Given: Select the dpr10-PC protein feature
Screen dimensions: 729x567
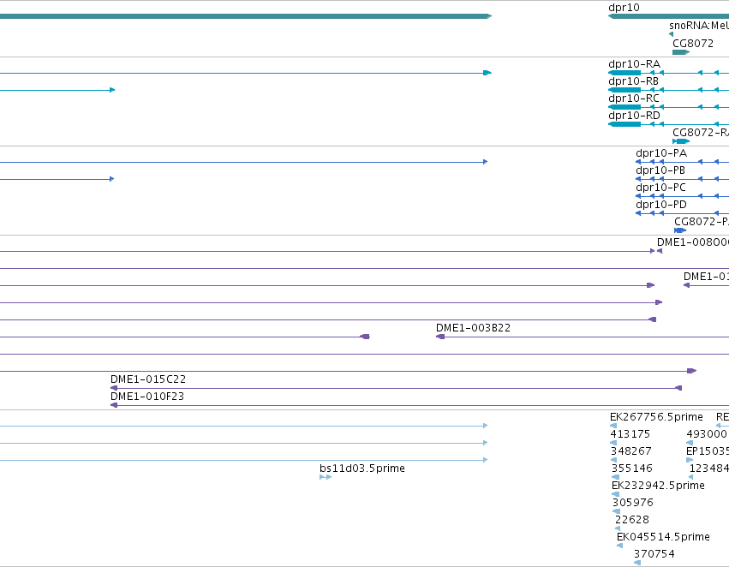Looking at the screenshot, I should pyautogui.click(x=682, y=196).
